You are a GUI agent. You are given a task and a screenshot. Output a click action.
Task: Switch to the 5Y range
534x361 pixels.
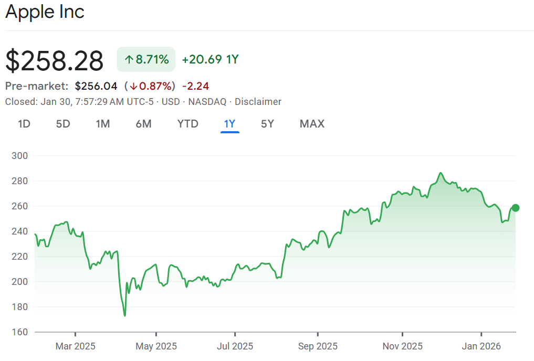tap(267, 124)
